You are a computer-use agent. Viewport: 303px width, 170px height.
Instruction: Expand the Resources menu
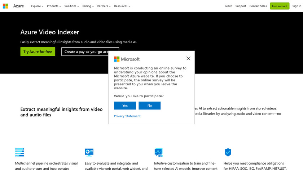pos(122,6)
